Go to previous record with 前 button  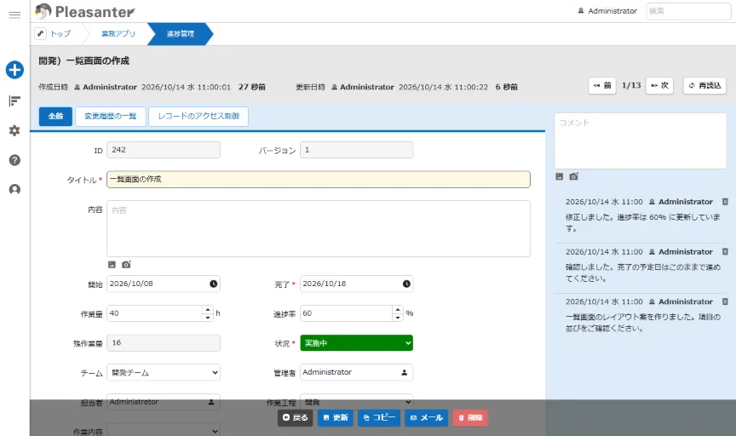coord(602,85)
